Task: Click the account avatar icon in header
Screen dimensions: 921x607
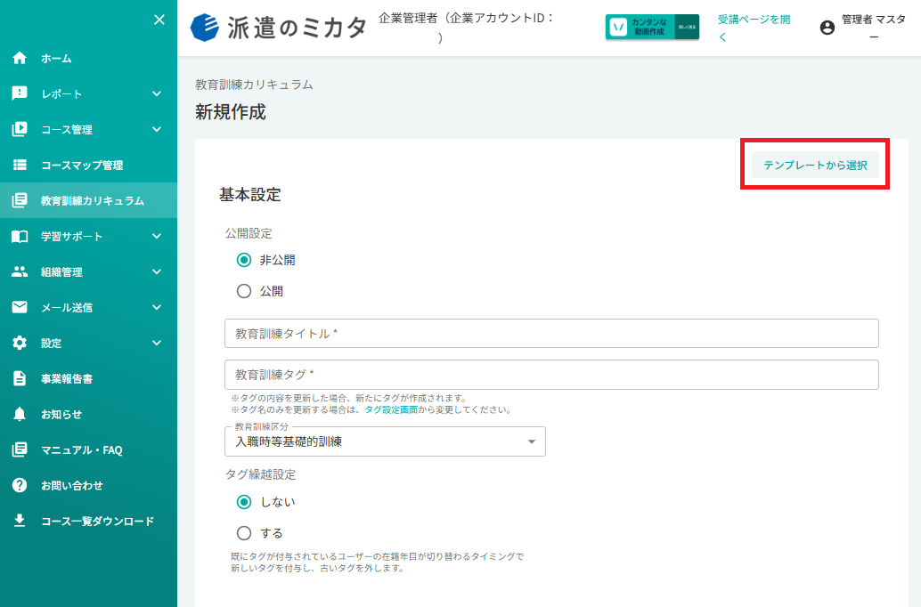Action: click(827, 28)
